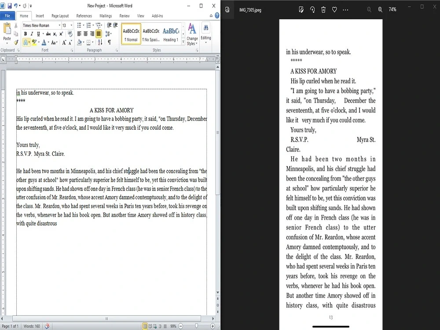Click the Undo arrow in Quick Access Toolbar
The image size is (440, 330).
(16, 6)
